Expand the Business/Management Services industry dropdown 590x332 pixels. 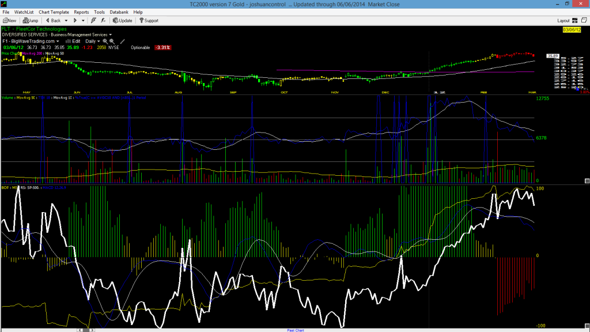110,35
